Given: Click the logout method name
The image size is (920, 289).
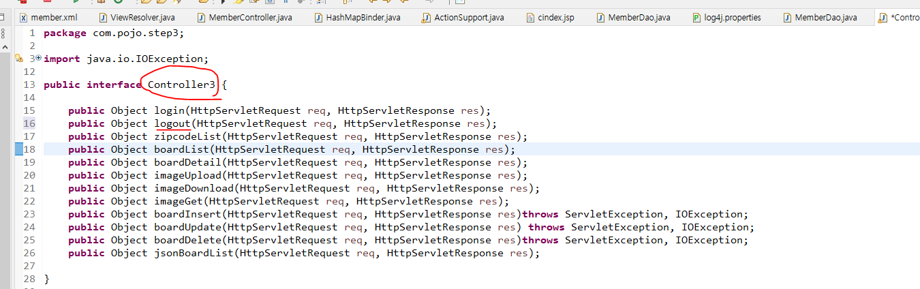Looking at the screenshot, I should (172, 123).
